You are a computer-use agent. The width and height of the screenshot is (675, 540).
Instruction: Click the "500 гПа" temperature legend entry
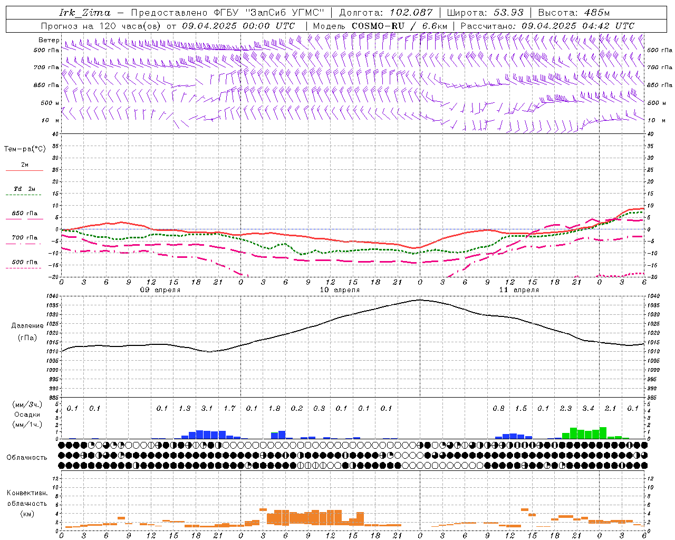coord(24,262)
